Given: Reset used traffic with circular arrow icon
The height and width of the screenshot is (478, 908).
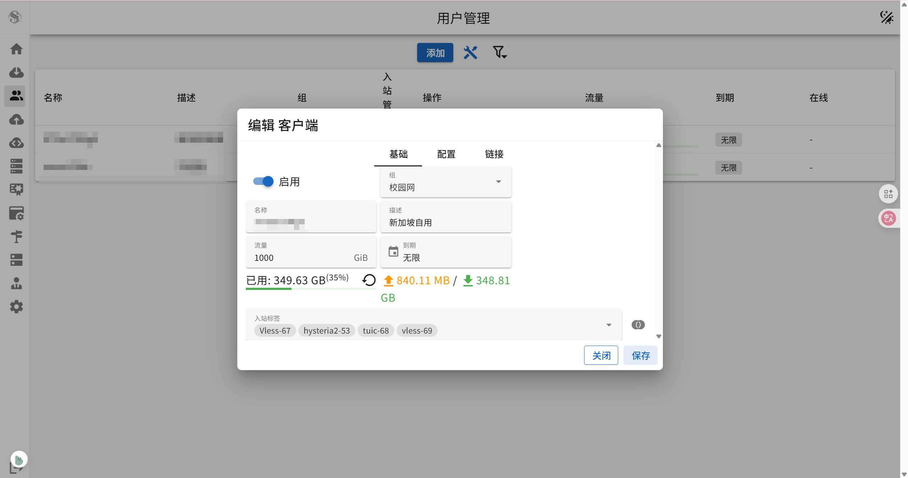Looking at the screenshot, I should (x=369, y=280).
